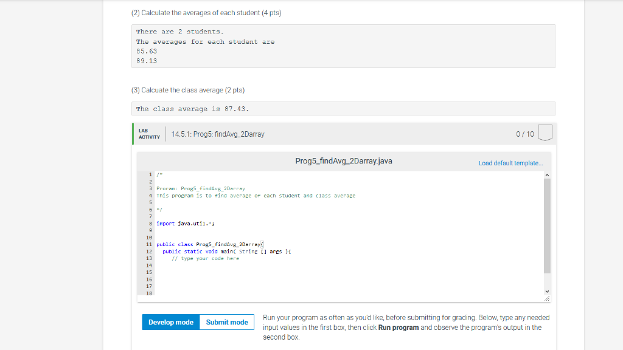The width and height of the screenshot is (623, 350).
Task: Click the '89.13' average value
Action: (x=147, y=61)
